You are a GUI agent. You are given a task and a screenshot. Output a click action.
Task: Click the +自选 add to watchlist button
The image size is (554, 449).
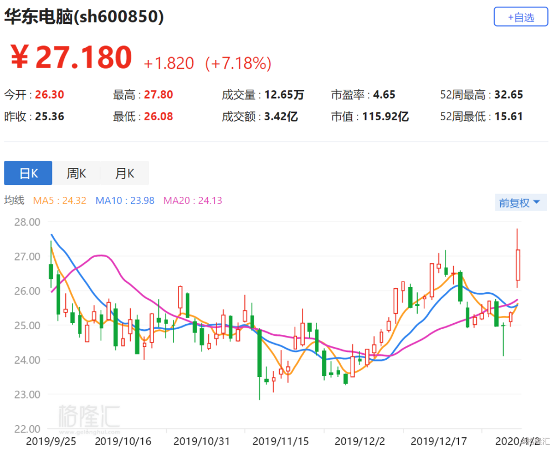pyautogui.click(x=520, y=17)
